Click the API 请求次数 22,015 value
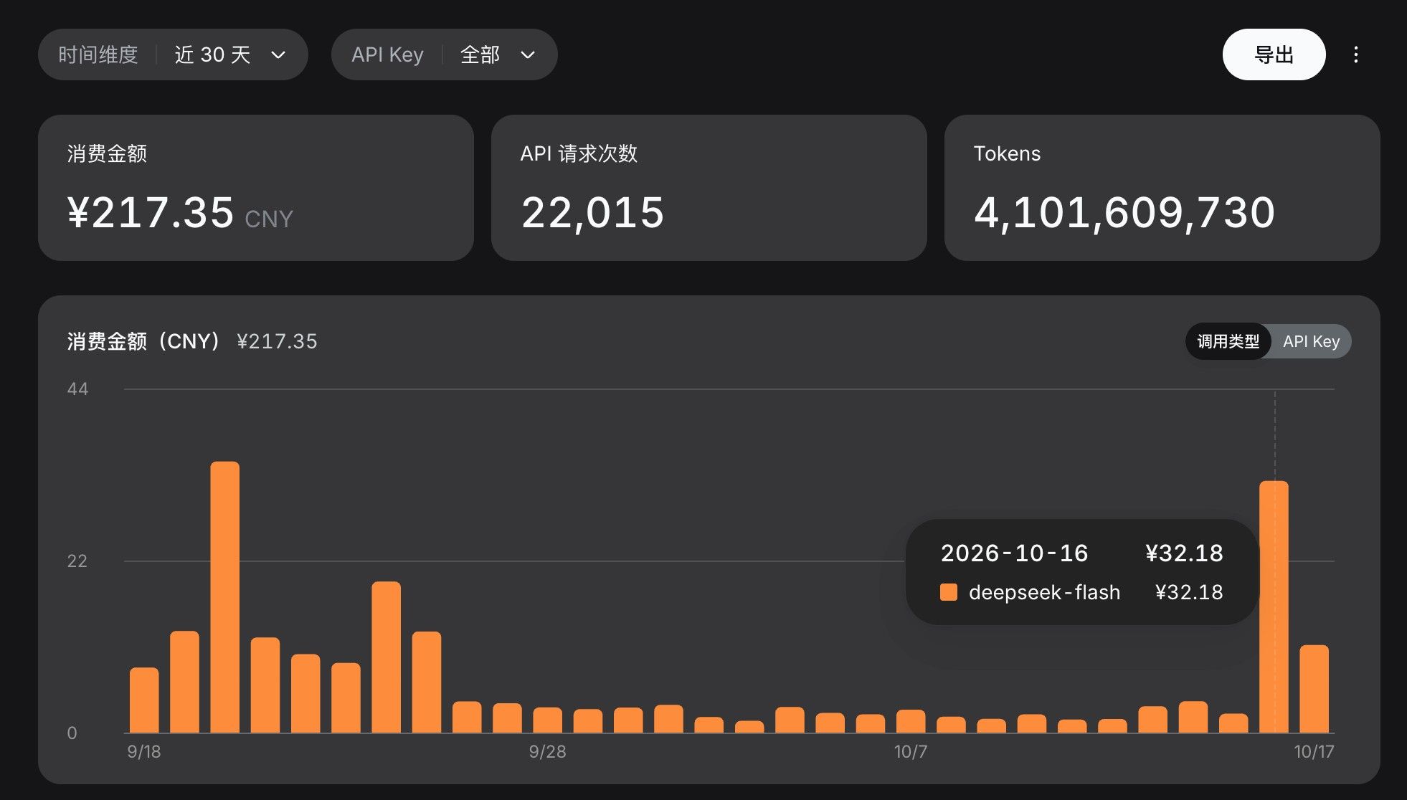This screenshot has height=800, width=1407. click(x=592, y=213)
